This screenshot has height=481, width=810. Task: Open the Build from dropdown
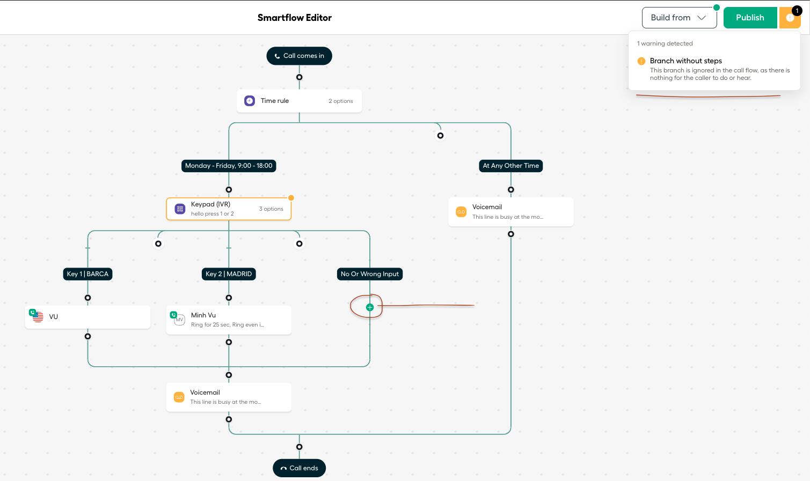click(x=679, y=18)
